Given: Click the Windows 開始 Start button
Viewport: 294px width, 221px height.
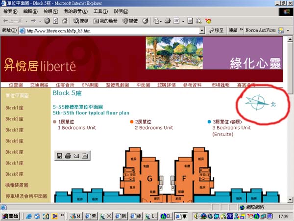Looking at the screenshot, I should [10, 216].
